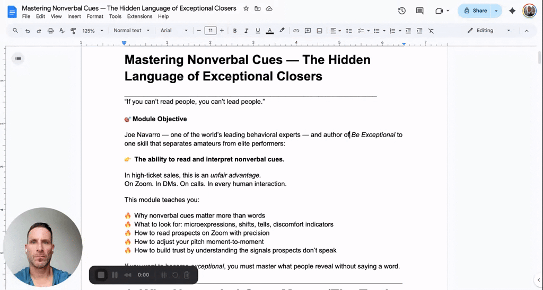The height and width of the screenshot is (290, 543).
Task: Open the Google account avatar
Action: (530, 11)
